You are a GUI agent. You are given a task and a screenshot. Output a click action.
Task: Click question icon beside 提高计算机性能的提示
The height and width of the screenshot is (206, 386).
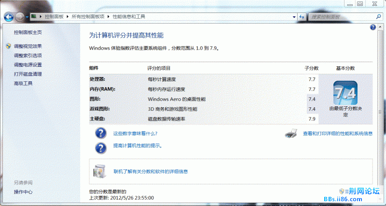101,148
